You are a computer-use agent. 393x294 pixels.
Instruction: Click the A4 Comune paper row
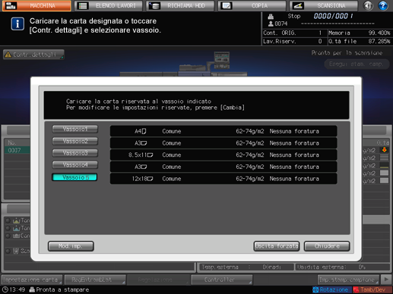[x=223, y=131]
